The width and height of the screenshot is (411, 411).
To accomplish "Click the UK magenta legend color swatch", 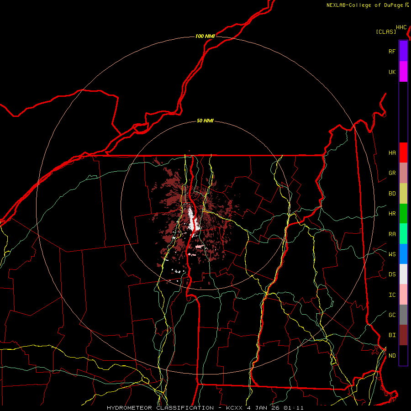I will (x=403, y=72).
